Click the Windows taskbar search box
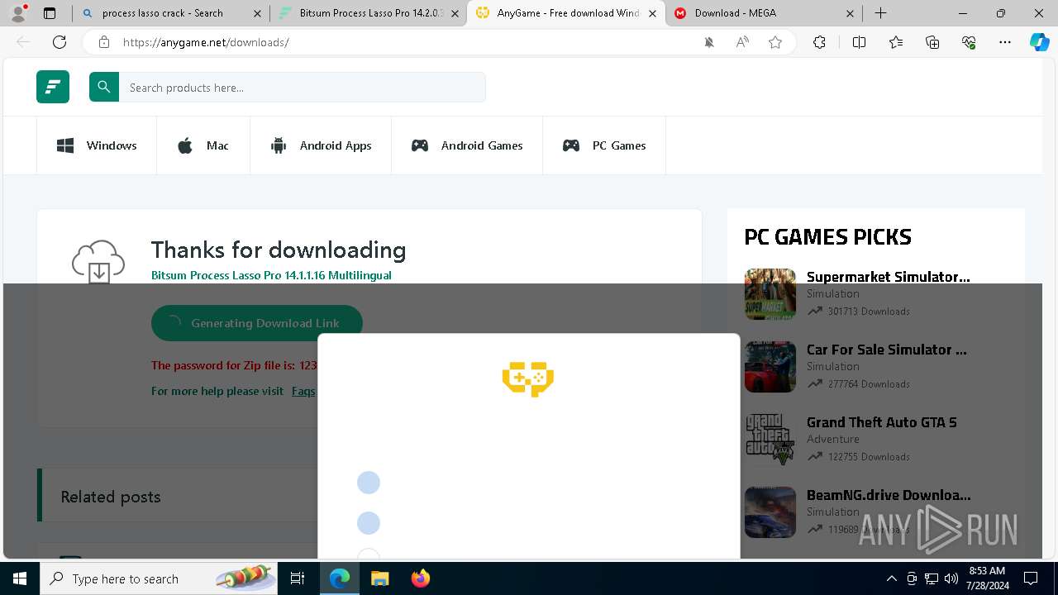 [158, 578]
